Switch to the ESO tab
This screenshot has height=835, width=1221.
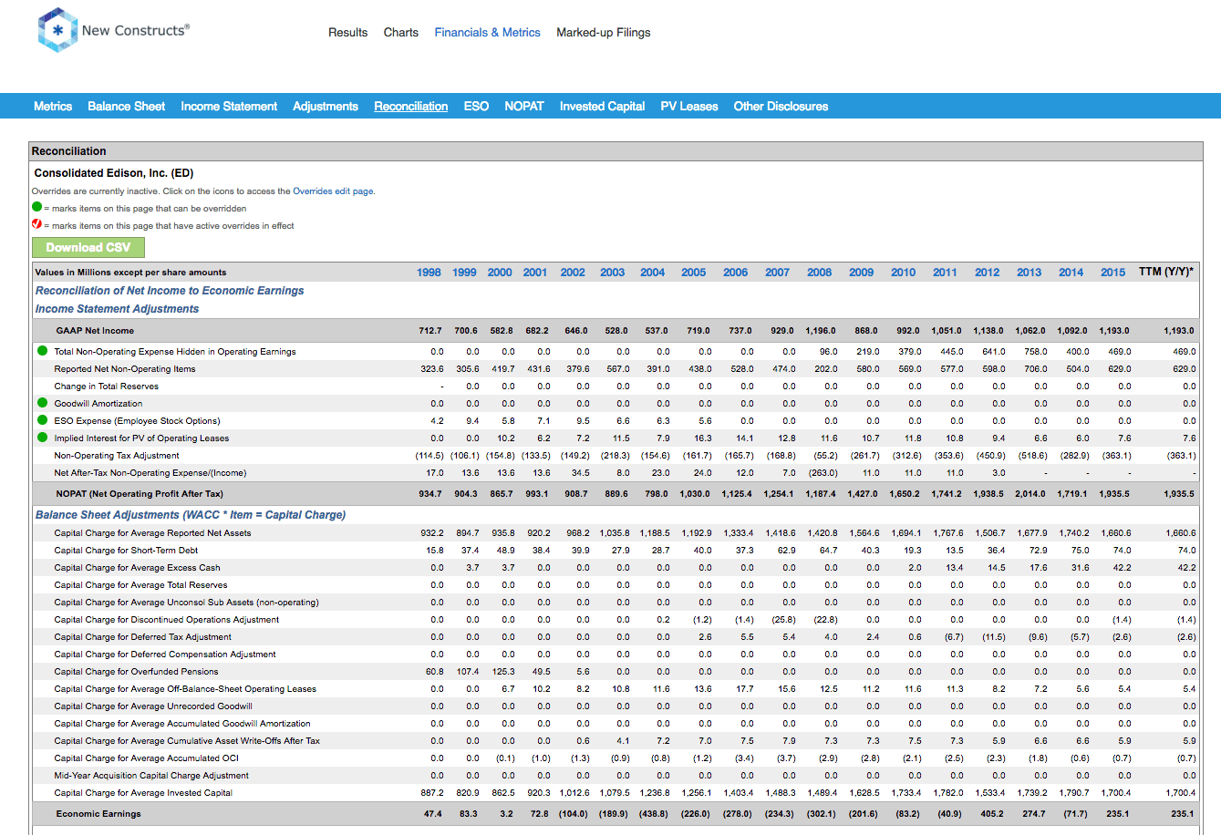pyautogui.click(x=476, y=106)
